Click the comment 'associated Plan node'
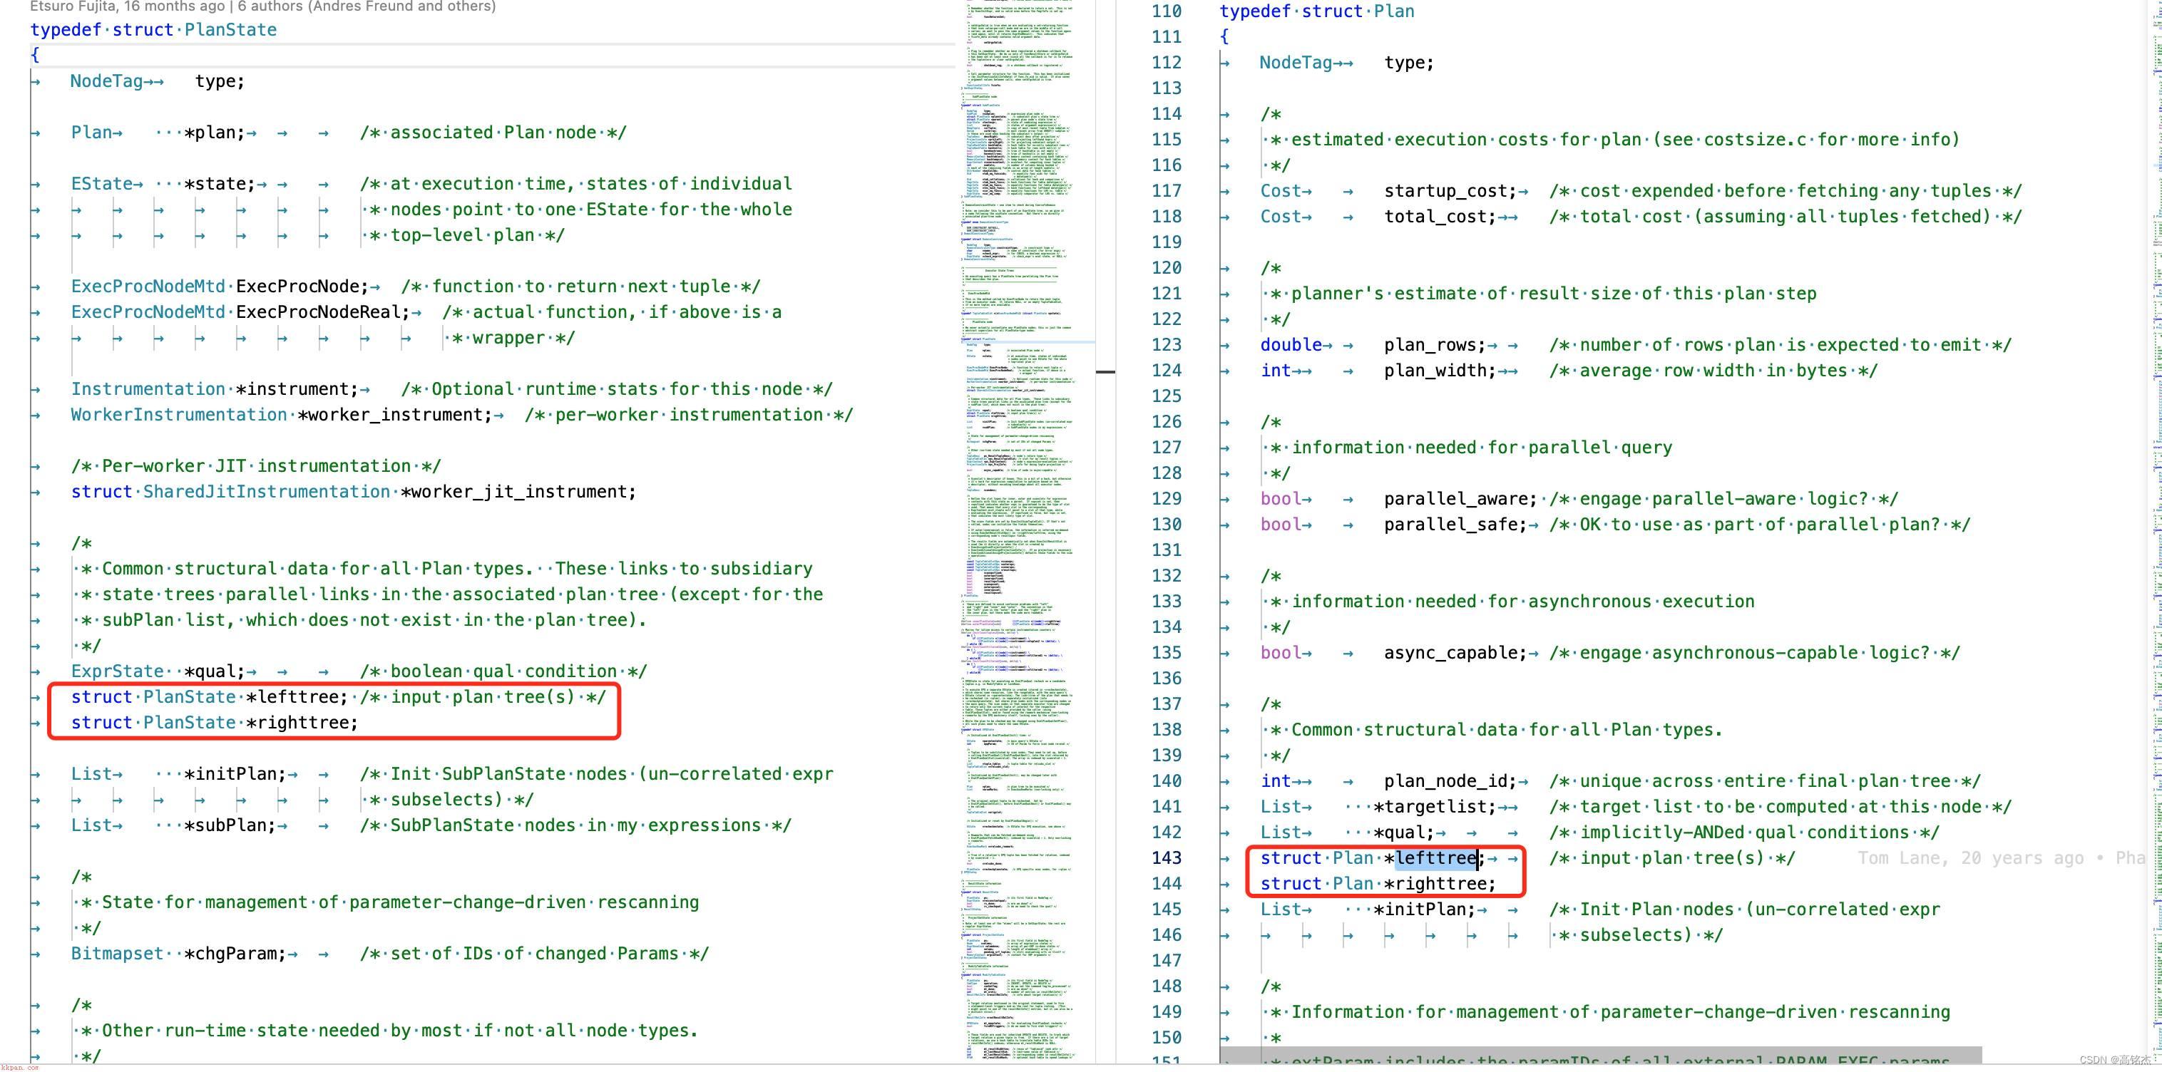 pos(493,133)
